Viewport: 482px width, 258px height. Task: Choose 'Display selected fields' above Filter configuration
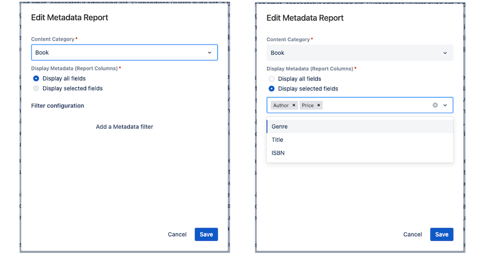point(36,89)
